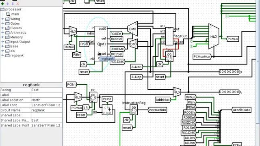Select the flags register component
The height and width of the screenshot is (146, 260).
pos(169,57)
